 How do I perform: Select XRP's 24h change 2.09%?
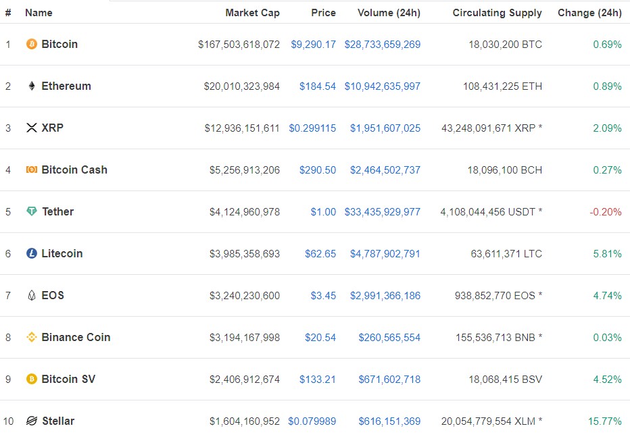coord(608,128)
